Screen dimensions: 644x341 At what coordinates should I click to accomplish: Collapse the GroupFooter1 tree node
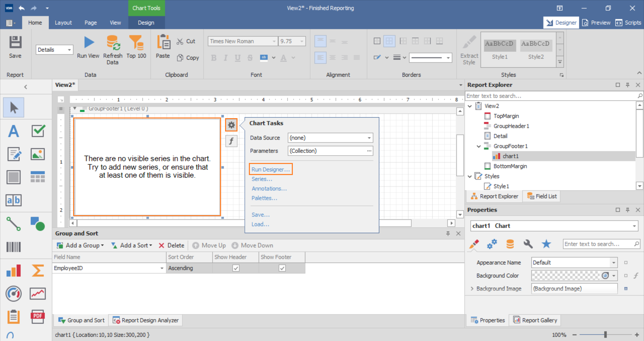point(479,146)
